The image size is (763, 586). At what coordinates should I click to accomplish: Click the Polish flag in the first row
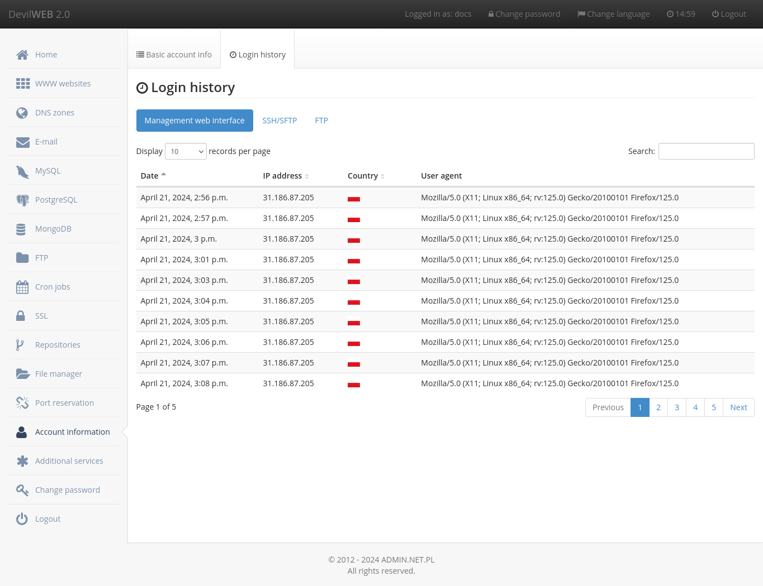click(354, 198)
